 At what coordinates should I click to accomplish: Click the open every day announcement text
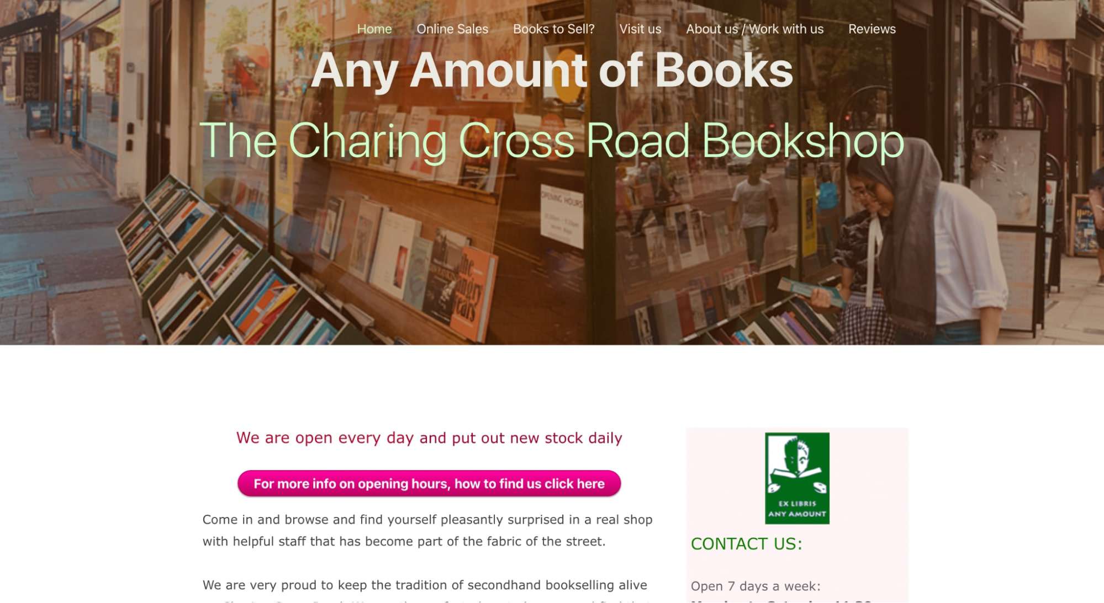429,437
